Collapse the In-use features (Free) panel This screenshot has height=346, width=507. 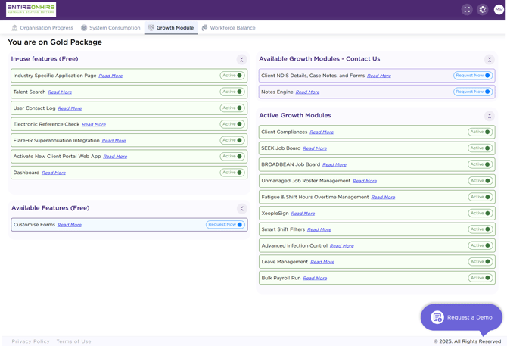point(241,60)
